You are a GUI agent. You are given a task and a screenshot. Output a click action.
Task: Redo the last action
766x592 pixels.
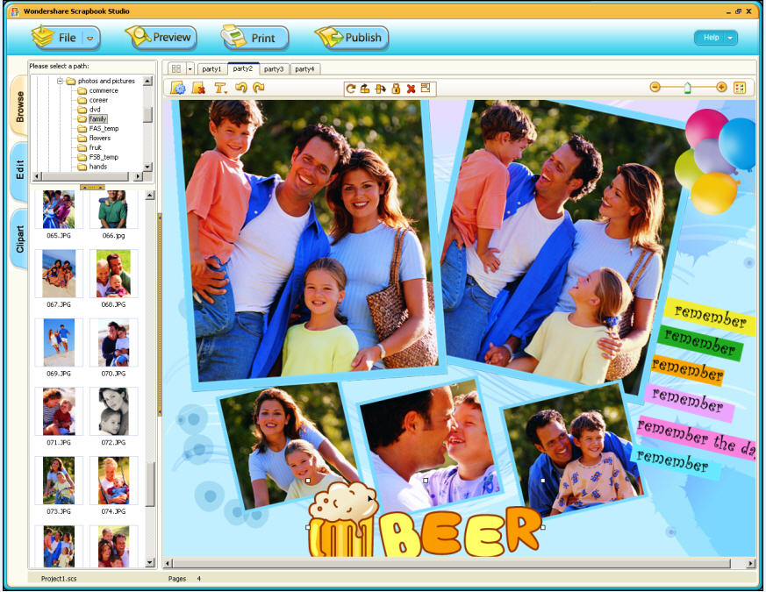pos(258,88)
